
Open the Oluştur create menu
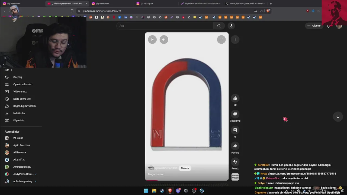pos(314,26)
